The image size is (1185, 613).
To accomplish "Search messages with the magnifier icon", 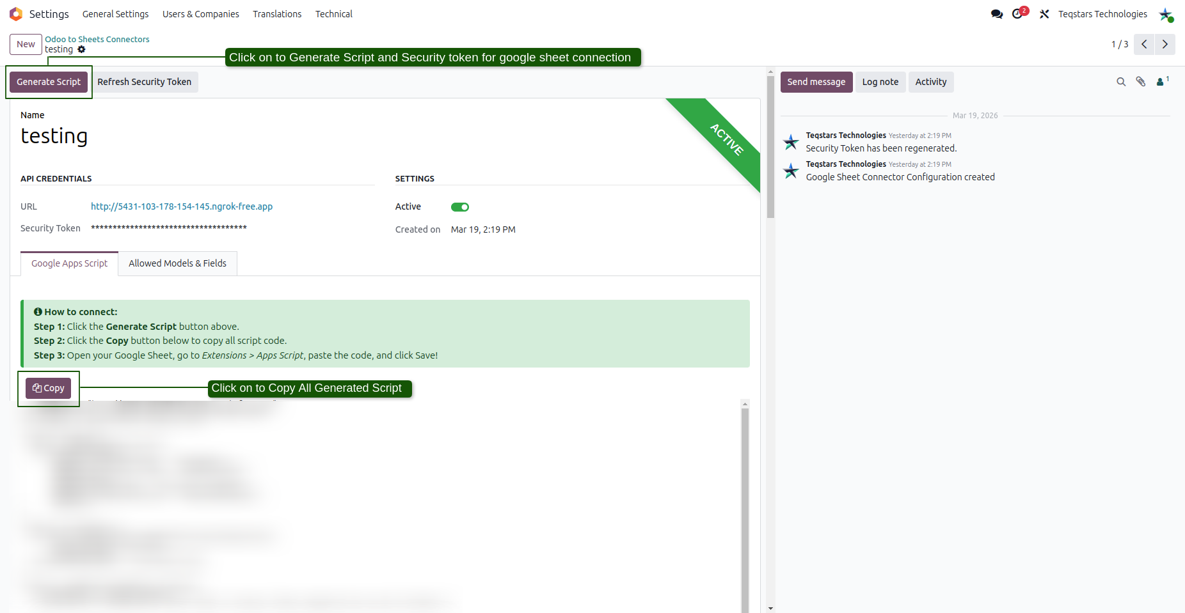I will click(1121, 82).
